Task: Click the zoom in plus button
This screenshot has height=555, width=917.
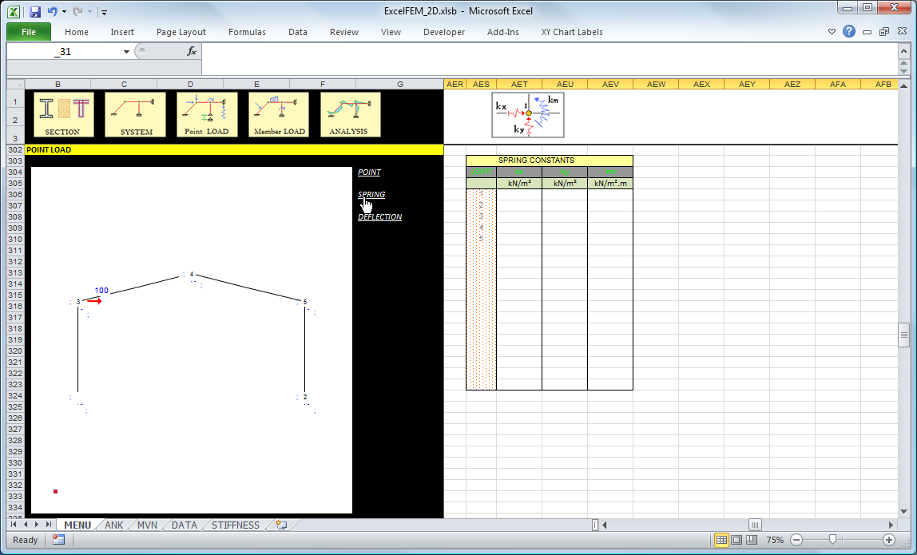Action: (889, 540)
